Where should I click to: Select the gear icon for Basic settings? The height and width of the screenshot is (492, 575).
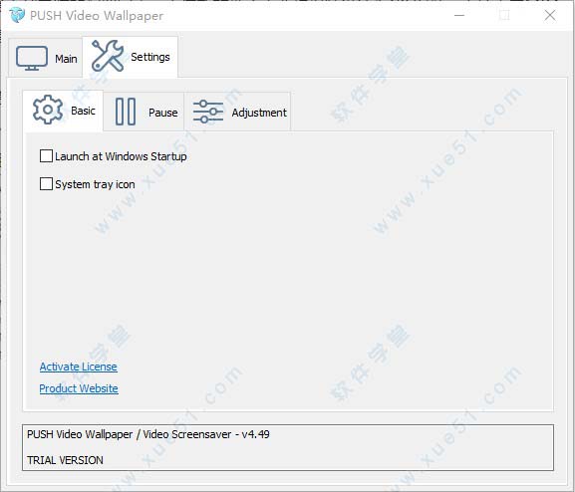pyautogui.click(x=48, y=110)
